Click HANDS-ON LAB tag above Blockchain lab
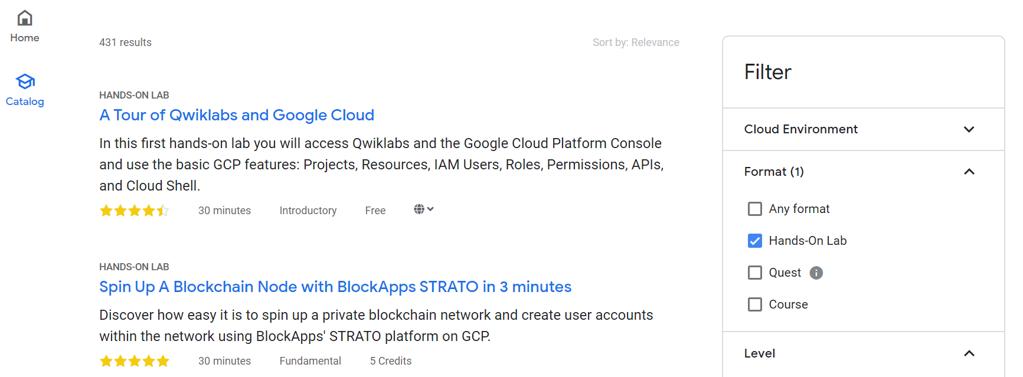This screenshot has width=1023, height=377. pos(134,267)
